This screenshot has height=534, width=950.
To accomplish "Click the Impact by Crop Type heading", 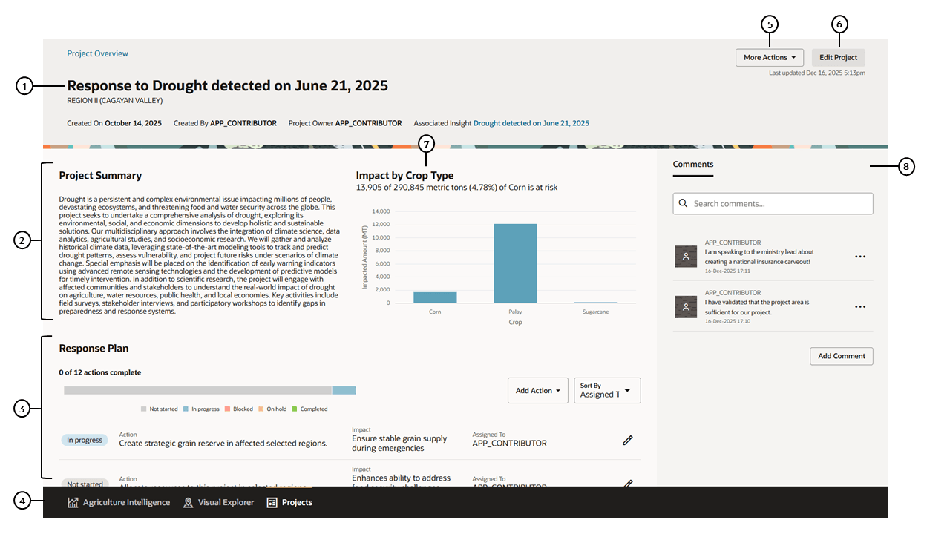I will (x=404, y=176).
